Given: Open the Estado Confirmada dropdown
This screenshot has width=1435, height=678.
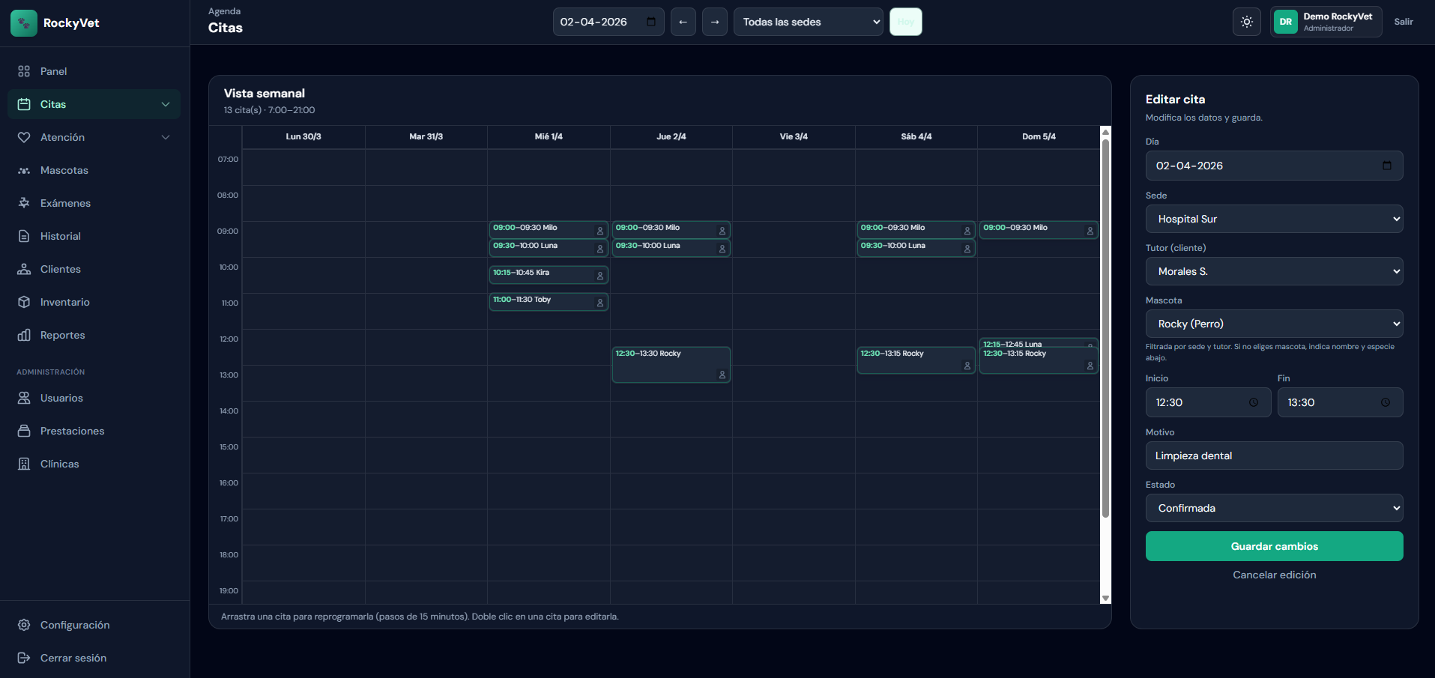Looking at the screenshot, I should coord(1274,508).
